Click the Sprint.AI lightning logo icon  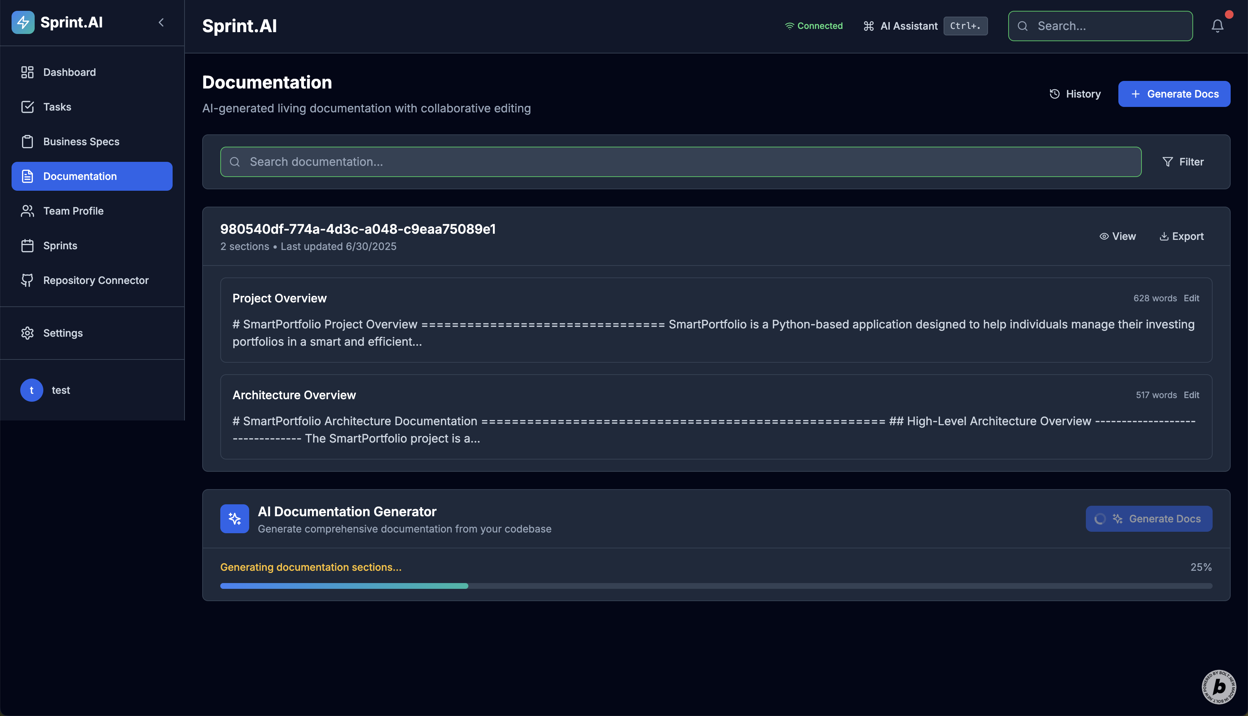(23, 22)
